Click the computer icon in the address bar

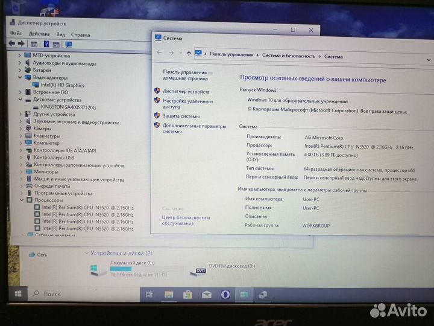[x=198, y=53]
